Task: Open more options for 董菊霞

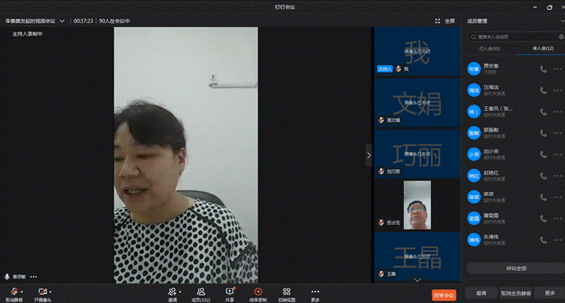Action: (558, 218)
